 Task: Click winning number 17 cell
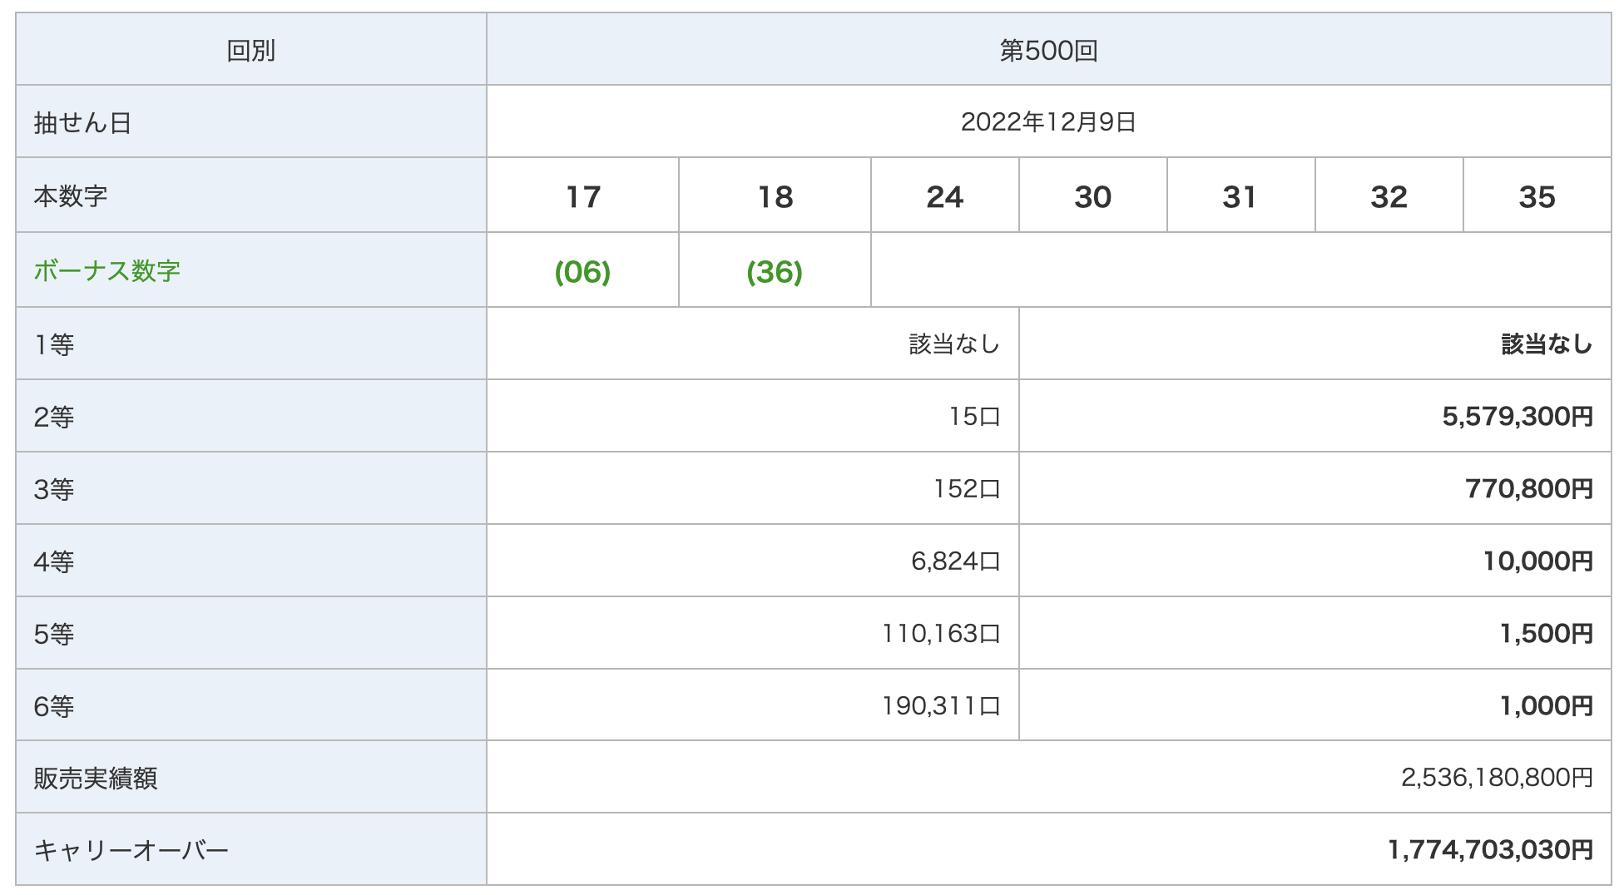[x=582, y=195]
